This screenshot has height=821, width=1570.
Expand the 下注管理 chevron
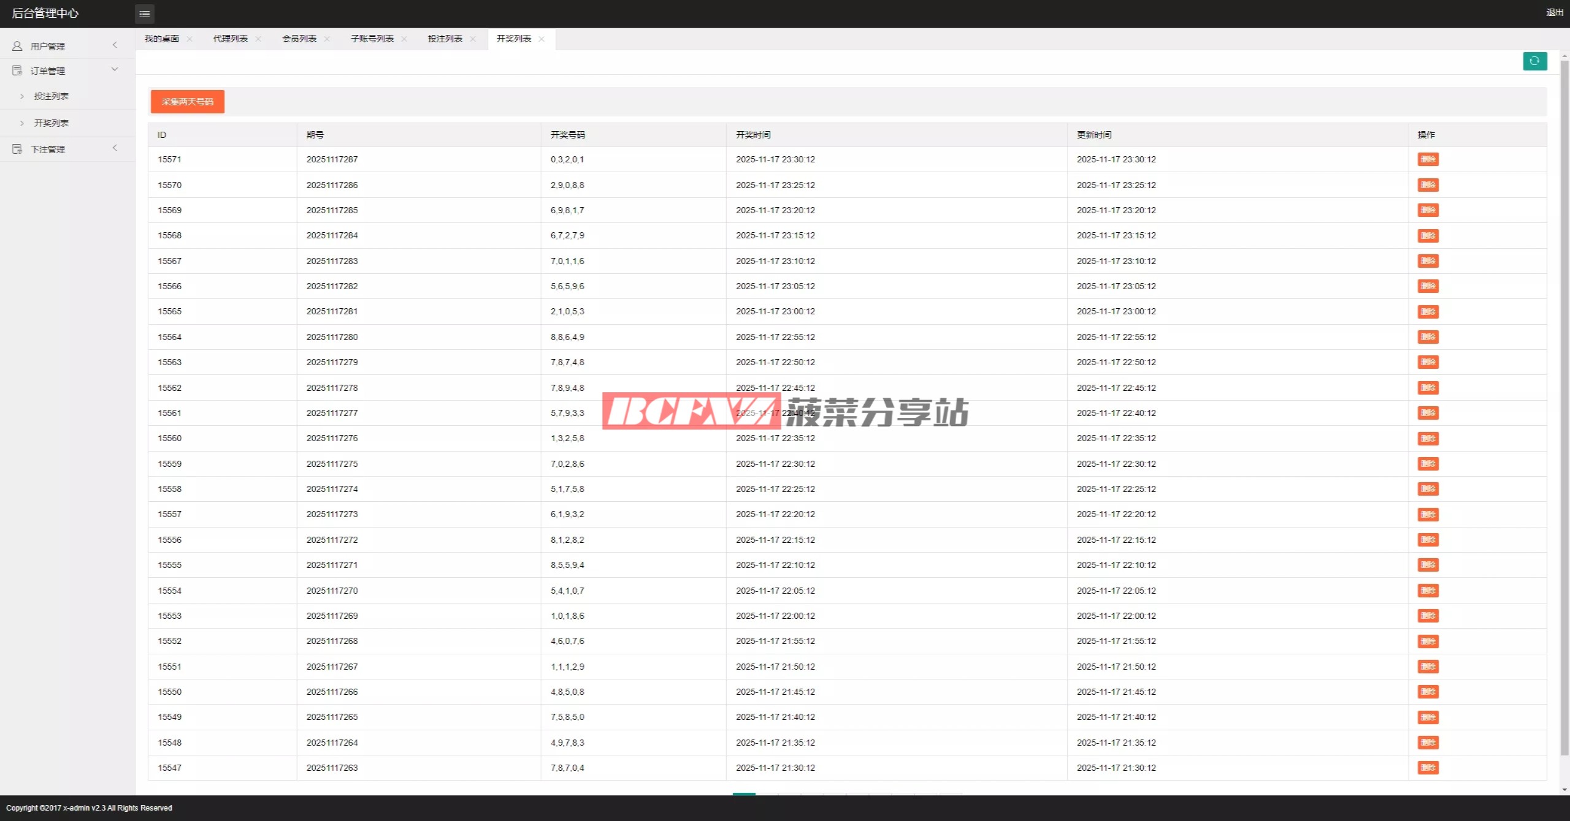(115, 148)
